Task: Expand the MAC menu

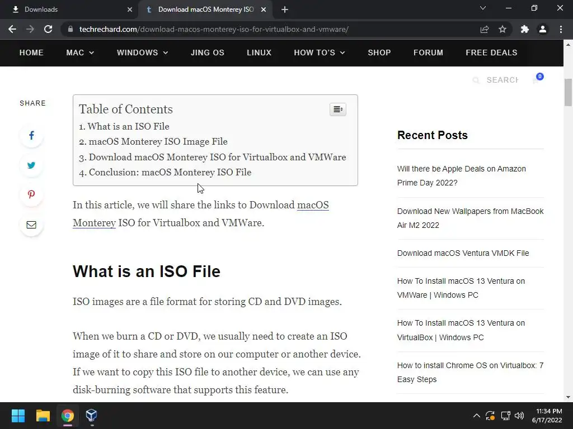Action: click(80, 53)
